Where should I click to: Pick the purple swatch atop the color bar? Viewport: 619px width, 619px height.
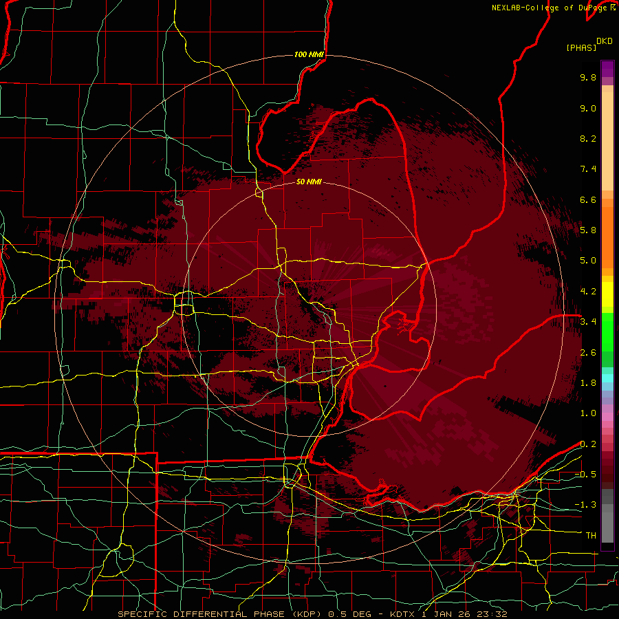[x=607, y=69]
